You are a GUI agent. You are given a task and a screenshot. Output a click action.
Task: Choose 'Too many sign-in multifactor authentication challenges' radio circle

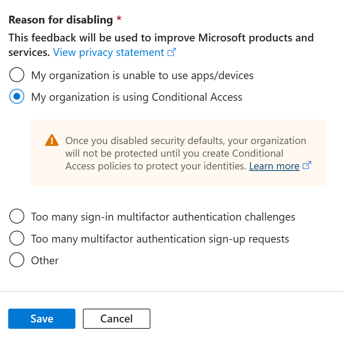pos(17,216)
